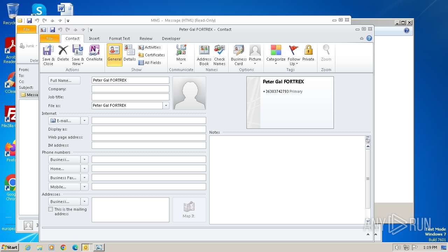Open the File tab in Contact window
The image size is (448, 252).
click(x=50, y=38)
